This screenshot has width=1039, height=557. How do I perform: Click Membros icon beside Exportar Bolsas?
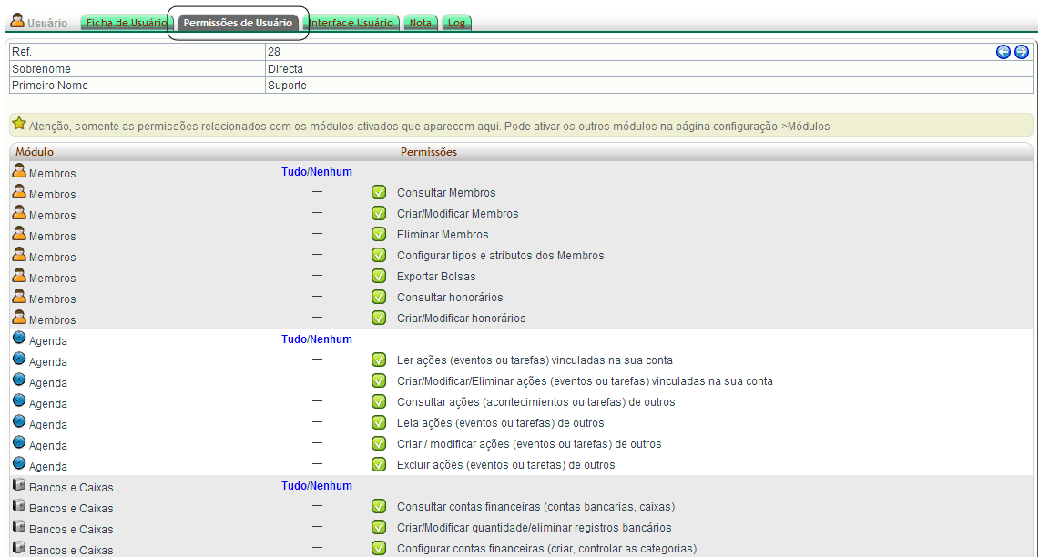pos(19,276)
